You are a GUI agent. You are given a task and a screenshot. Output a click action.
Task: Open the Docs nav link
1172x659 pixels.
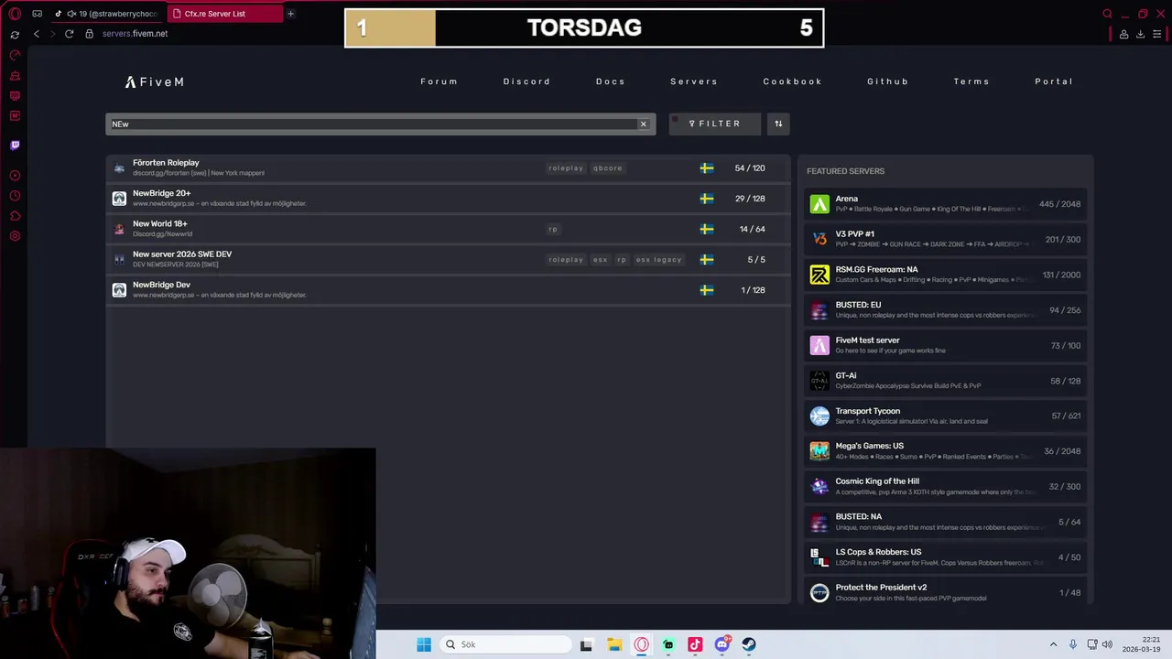click(x=611, y=81)
